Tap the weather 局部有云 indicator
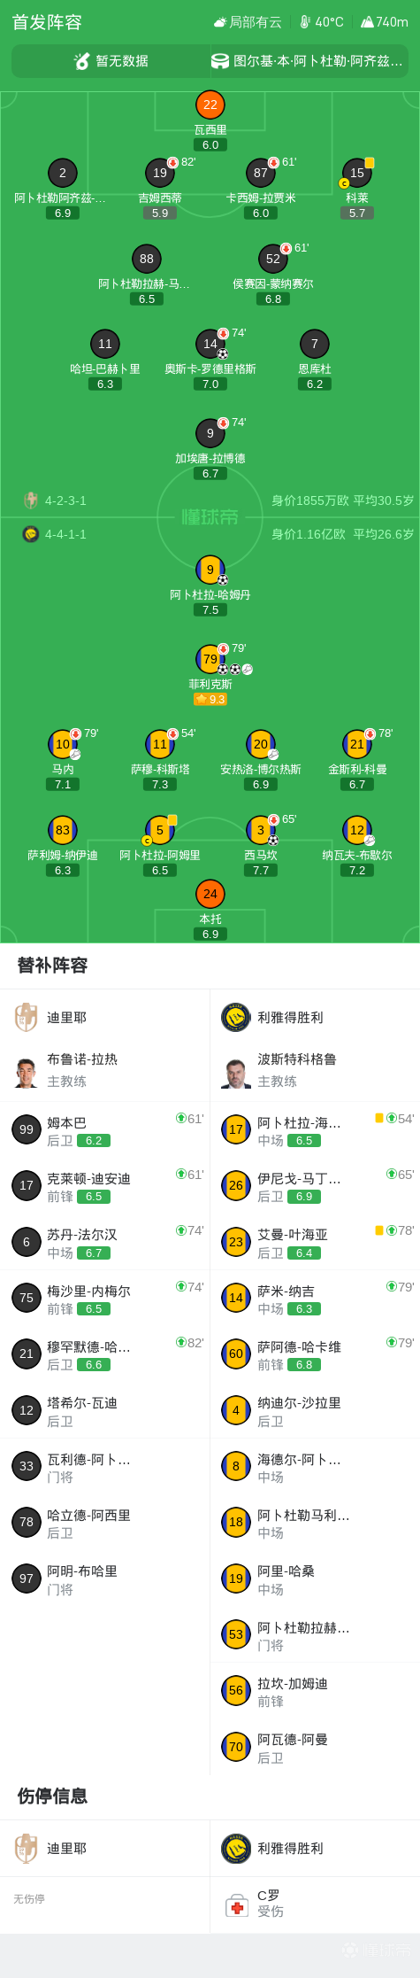420x1978 pixels. [248, 22]
